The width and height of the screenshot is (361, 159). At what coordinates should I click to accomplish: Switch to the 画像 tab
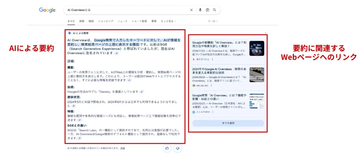tap(82, 21)
